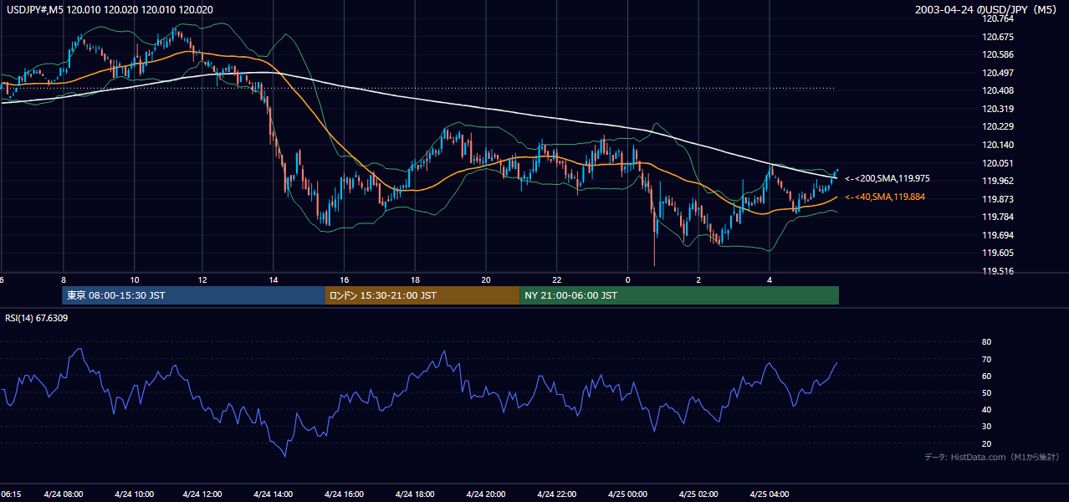This screenshot has height=502, width=1069.
Task: Click the RSI(14) 67.6309 indicator label
Action: coord(37,319)
